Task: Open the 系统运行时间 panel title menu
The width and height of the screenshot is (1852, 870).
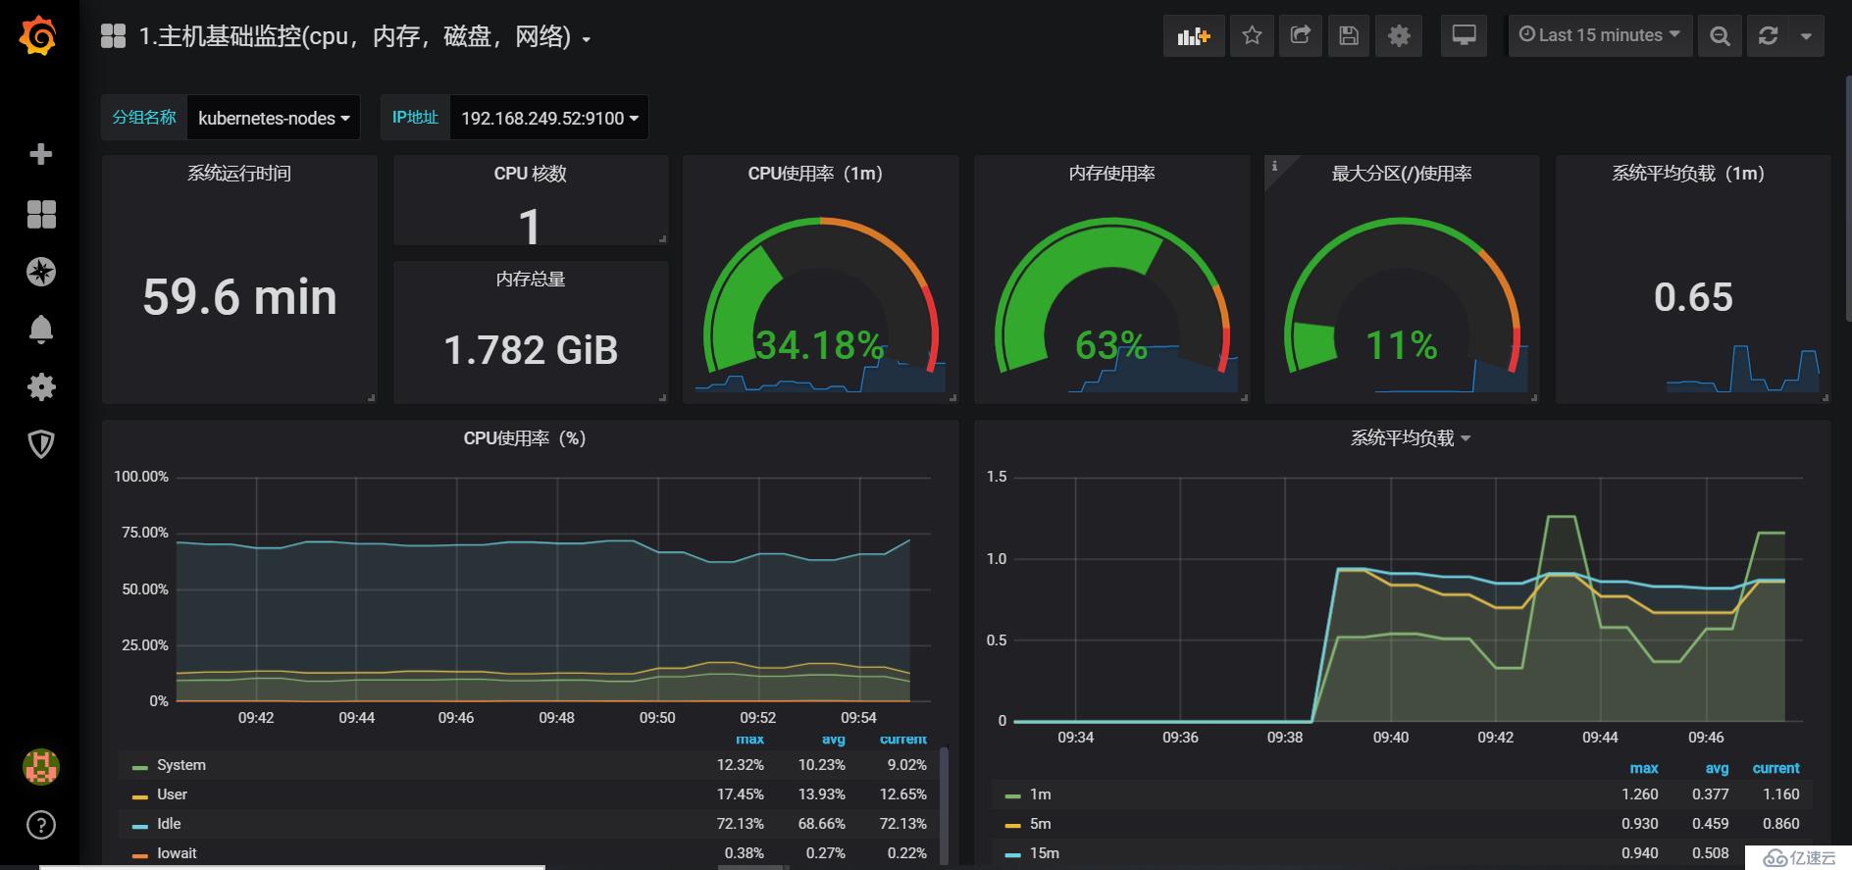Action: [239, 174]
